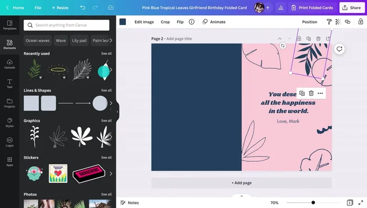The width and height of the screenshot is (367, 208).
Task: Click the Share button
Action: 352,8
